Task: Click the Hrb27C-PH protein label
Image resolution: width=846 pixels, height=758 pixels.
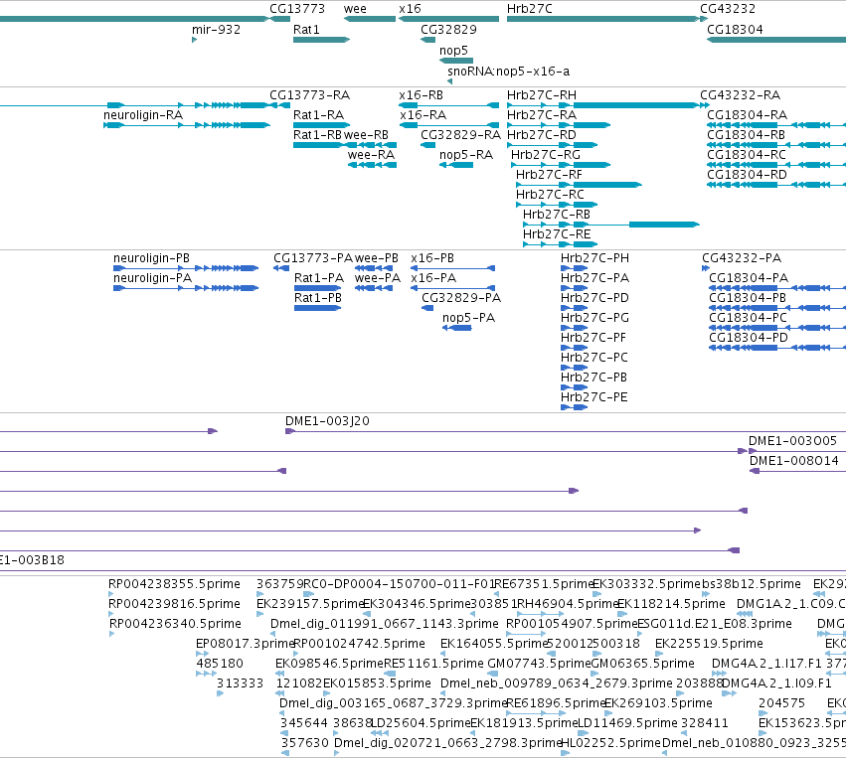Action: 595,258
